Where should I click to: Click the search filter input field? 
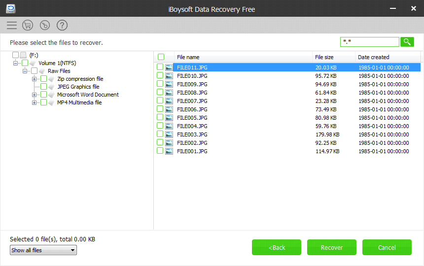(x=369, y=42)
